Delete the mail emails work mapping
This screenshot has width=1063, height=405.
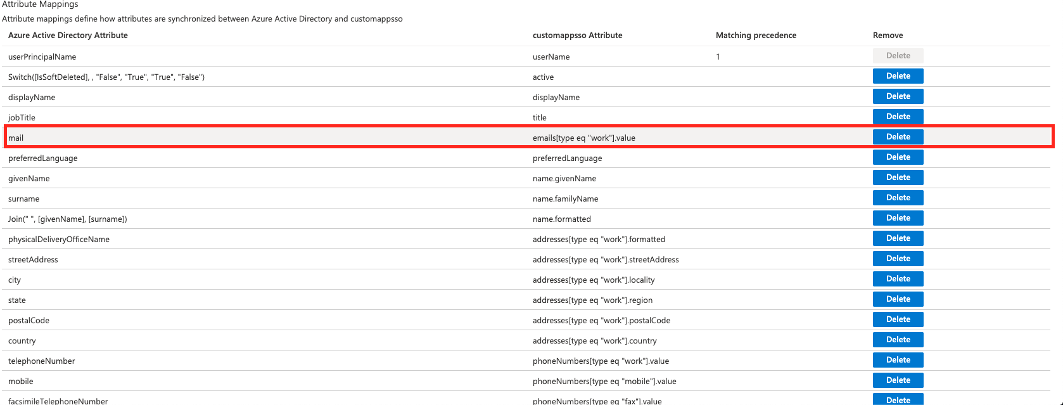click(898, 137)
